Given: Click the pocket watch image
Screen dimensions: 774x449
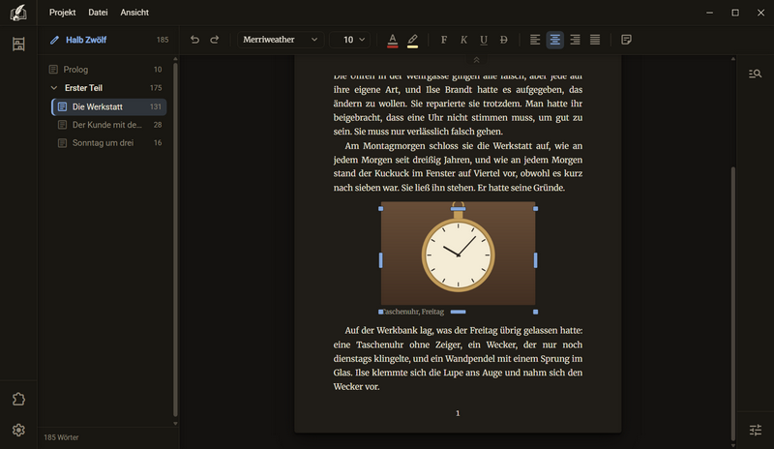Looking at the screenshot, I should coord(458,253).
